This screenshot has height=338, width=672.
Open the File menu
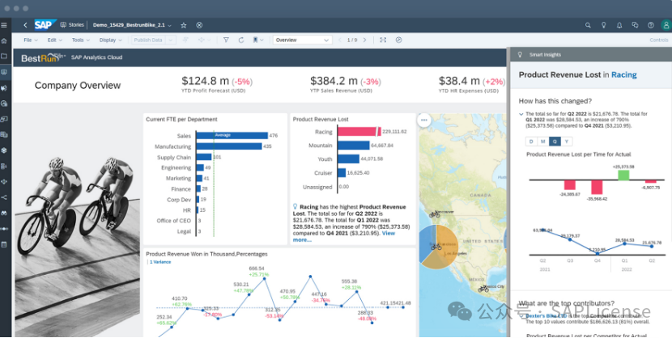coord(31,40)
